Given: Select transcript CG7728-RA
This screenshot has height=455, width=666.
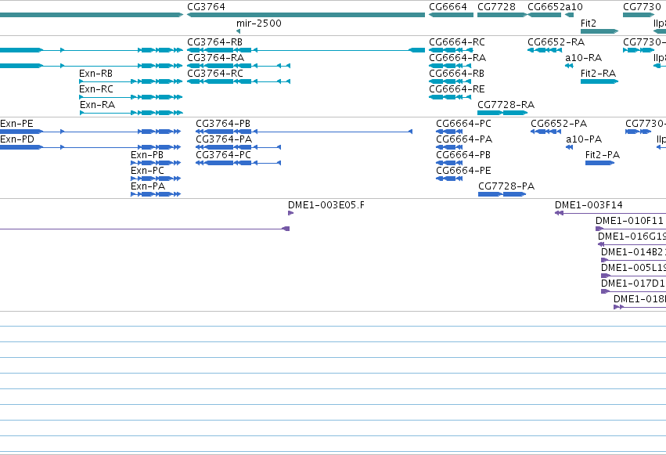Looking at the screenshot, I should (502, 113).
